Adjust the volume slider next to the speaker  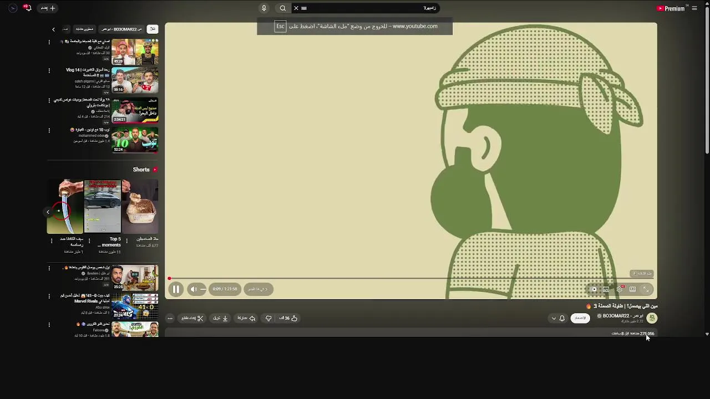(203, 289)
